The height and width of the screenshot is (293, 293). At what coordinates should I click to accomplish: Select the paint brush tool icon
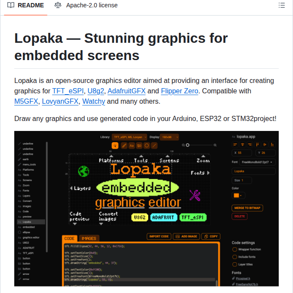point(124,146)
